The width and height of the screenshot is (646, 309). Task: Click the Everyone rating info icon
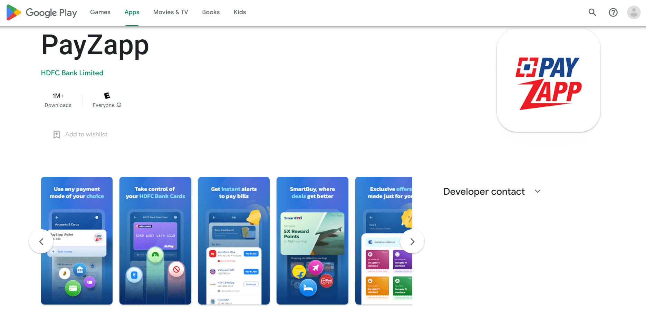pyautogui.click(x=119, y=105)
